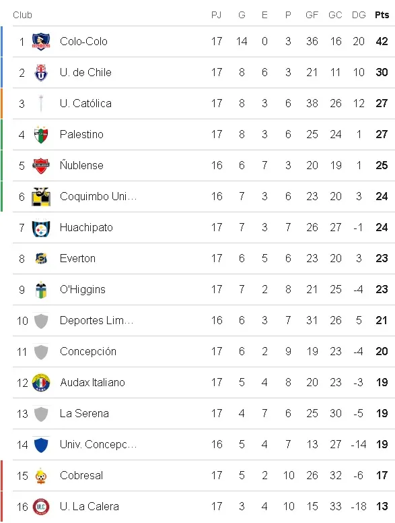Click the U. La Calera ULC logo

click(x=41, y=507)
